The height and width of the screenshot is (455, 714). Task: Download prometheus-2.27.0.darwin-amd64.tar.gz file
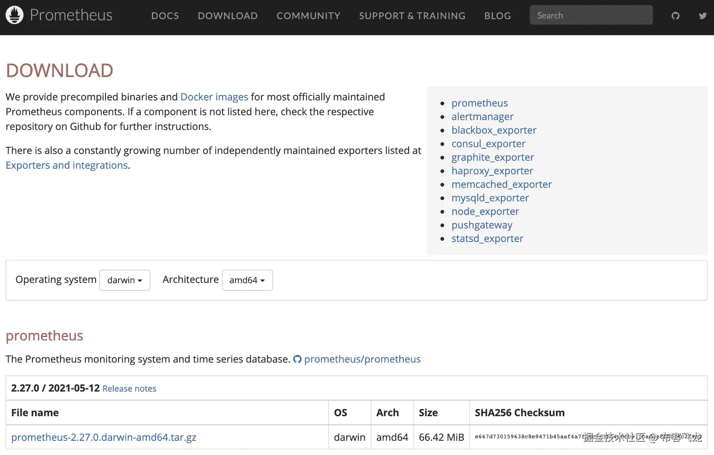click(x=104, y=437)
